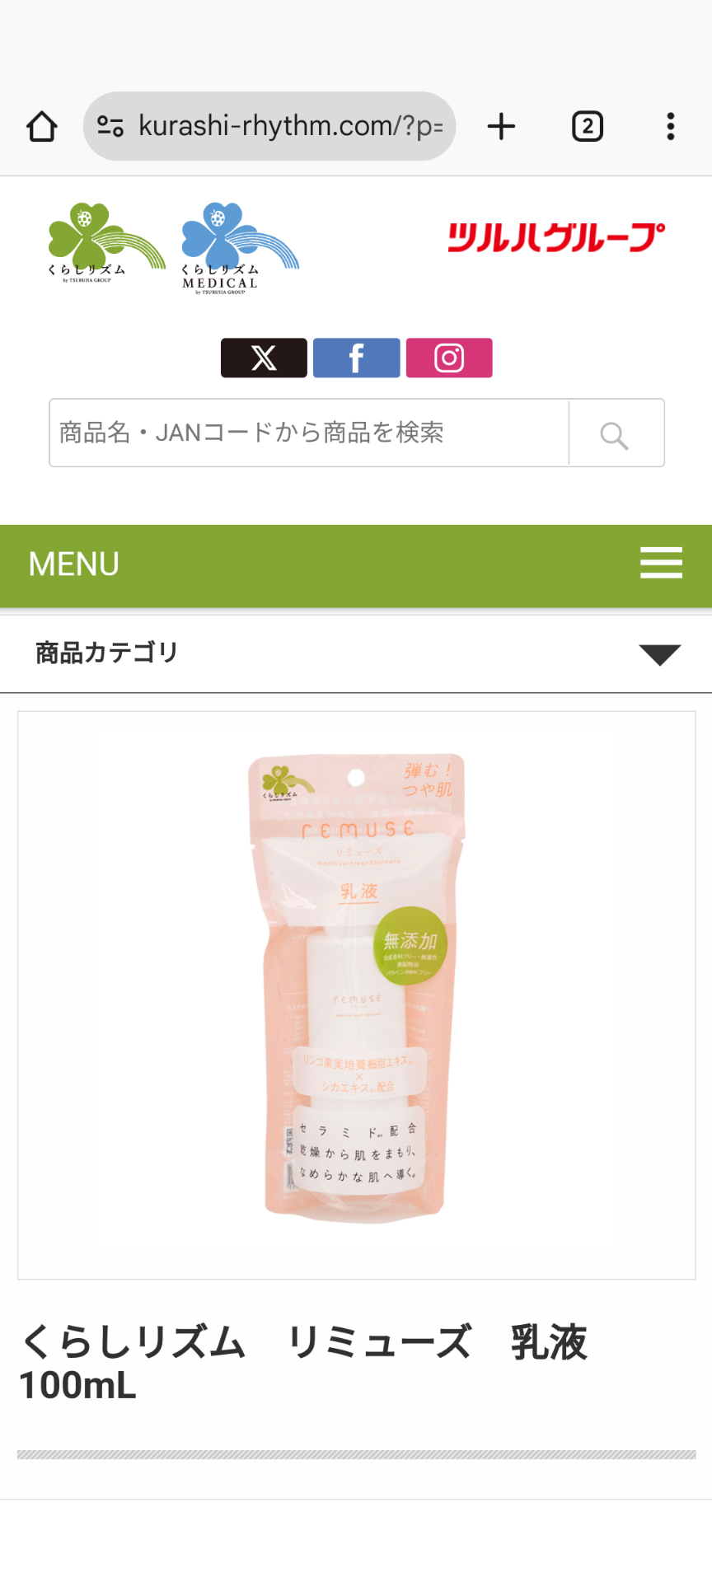
Task: Expand 商品カテゴリ dropdown arrow
Action: (x=660, y=654)
